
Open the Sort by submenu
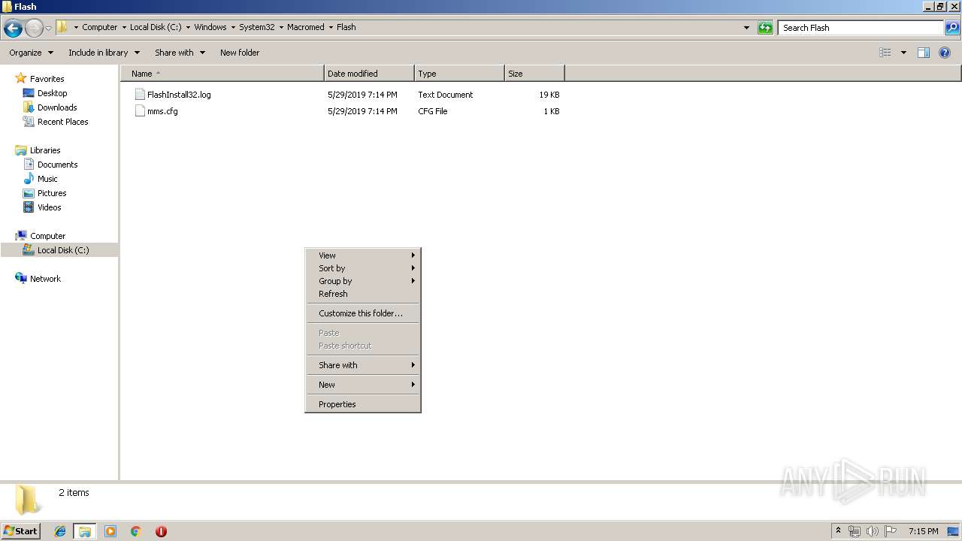point(363,268)
